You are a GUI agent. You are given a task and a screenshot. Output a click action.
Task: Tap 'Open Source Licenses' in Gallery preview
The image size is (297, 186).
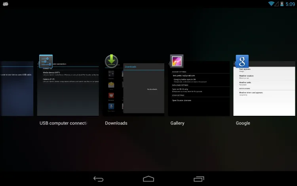pyautogui.click(x=181, y=100)
